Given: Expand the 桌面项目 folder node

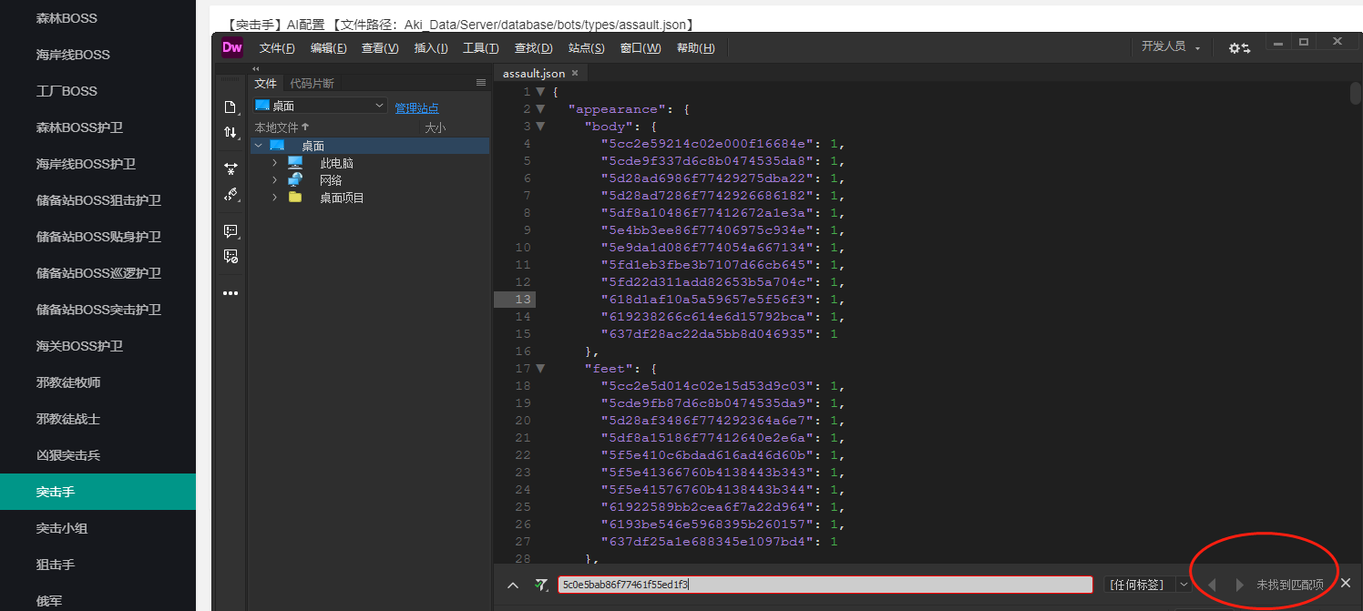Looking at the screenshot, I should click(x=274, y=198).
